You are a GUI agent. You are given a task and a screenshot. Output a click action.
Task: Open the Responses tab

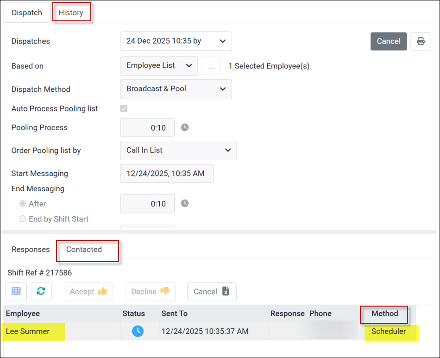pyautogui.click(x=31, y=249)
